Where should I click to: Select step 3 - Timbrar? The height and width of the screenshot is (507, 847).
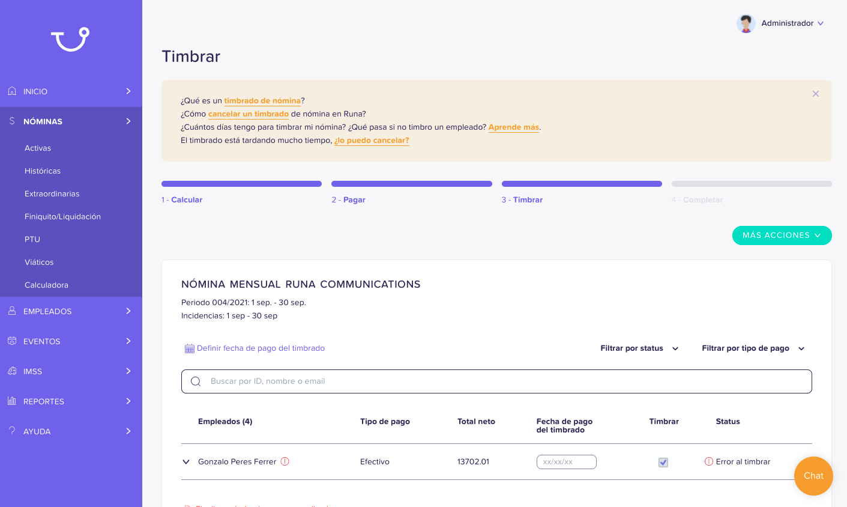pos(522,199)
